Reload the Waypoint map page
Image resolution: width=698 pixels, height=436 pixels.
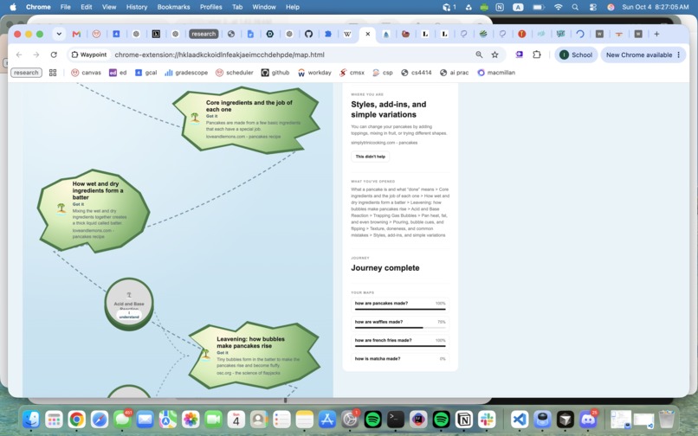click(54, 54)
